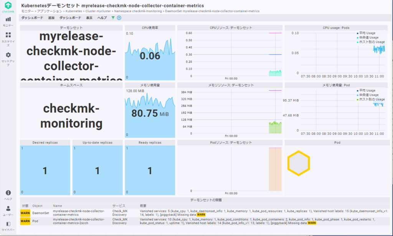Image resolution: width=393 pixels, height=236 pixels.
Task: Click the Object column header
Action: pyautogui.click(x=37, y=206)
